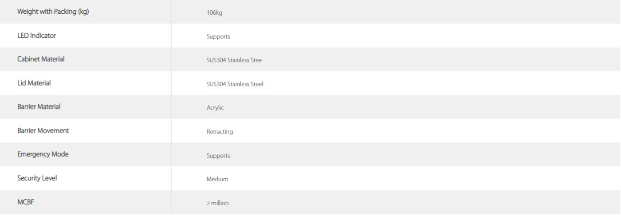Image resolution: width=621 pixels, height=215 pixels.
Task: Click the Lid Material label
Action: [x=34, y=83]
